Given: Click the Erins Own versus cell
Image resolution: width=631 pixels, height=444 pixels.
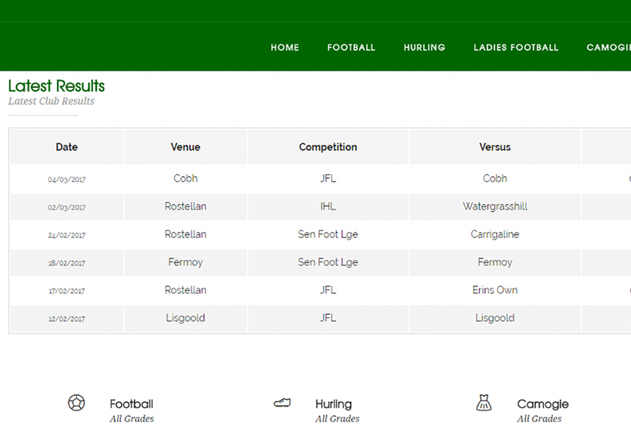Looking at the screenshot, I should click(495, 290).
